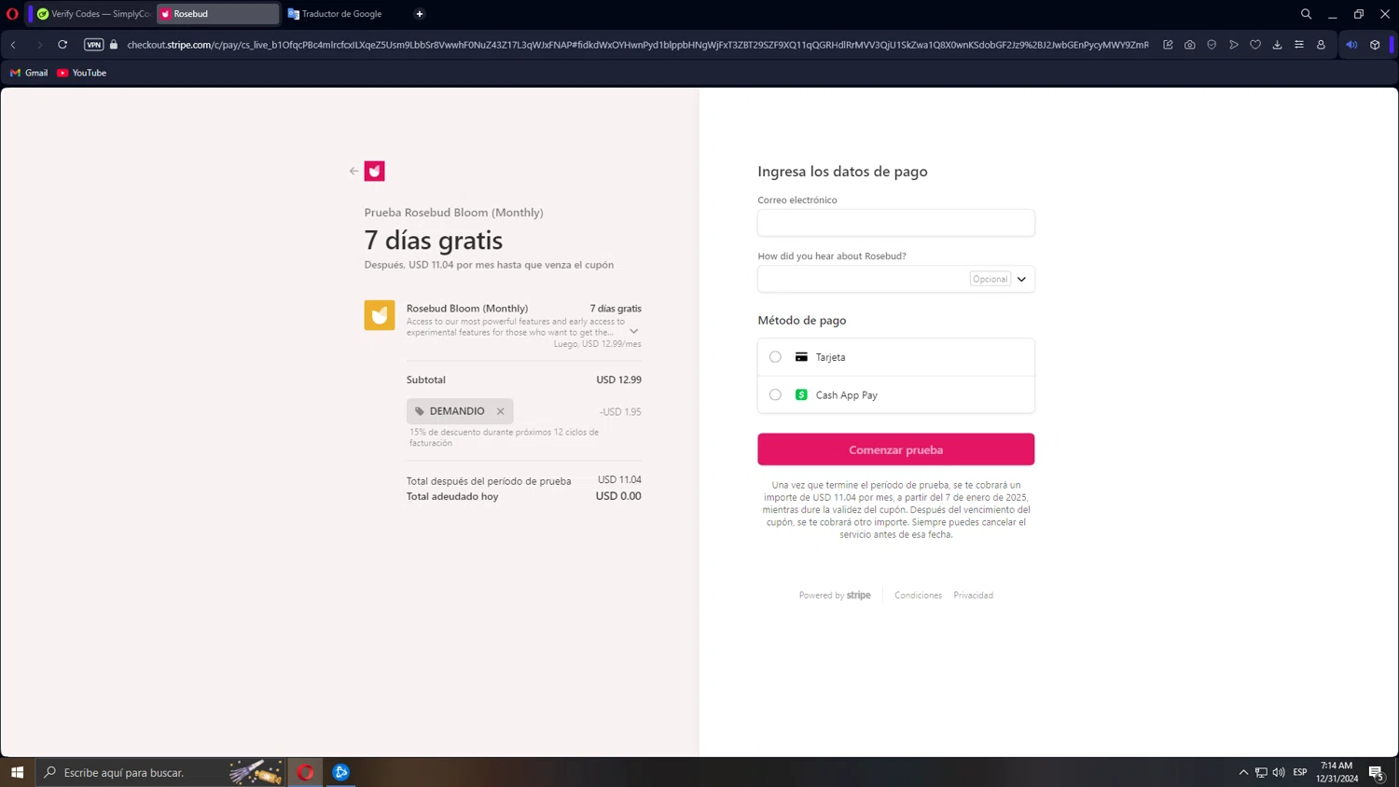
Task: Open Easy Setup sliders icon
Action: (x=1299, y=45)
